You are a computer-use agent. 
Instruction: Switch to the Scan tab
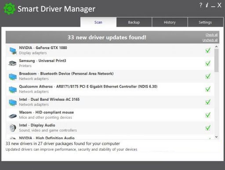pos(98,22)
